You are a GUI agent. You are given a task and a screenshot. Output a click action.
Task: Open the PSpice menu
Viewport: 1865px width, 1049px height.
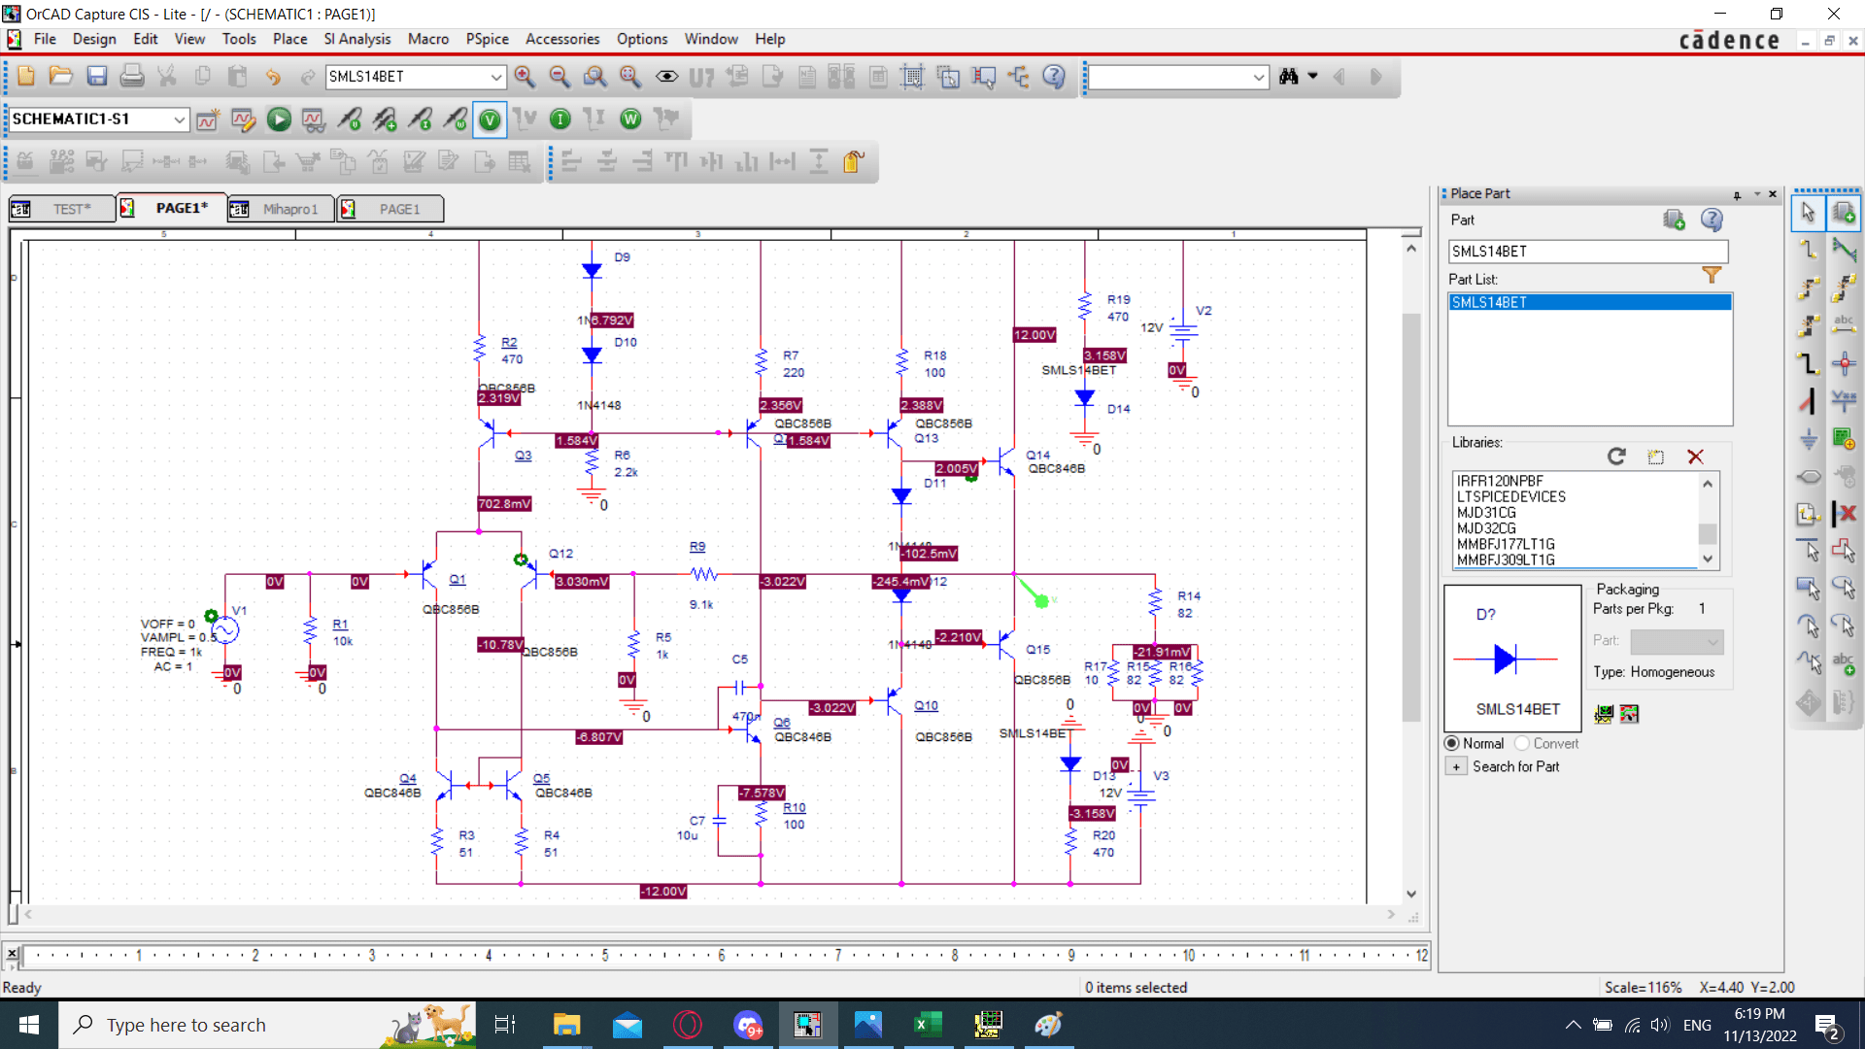[x=487, y=39]
